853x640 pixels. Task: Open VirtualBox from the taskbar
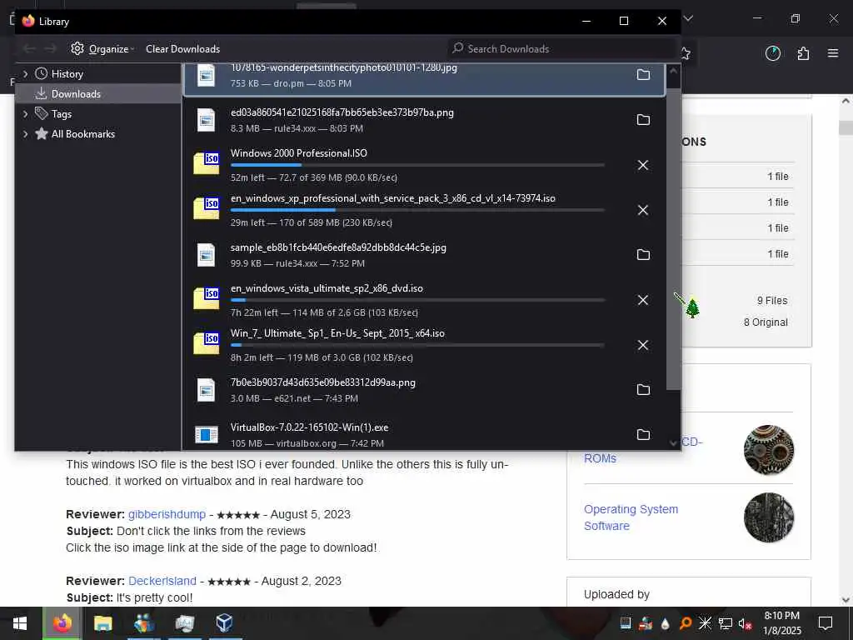[x=224, y=623]
